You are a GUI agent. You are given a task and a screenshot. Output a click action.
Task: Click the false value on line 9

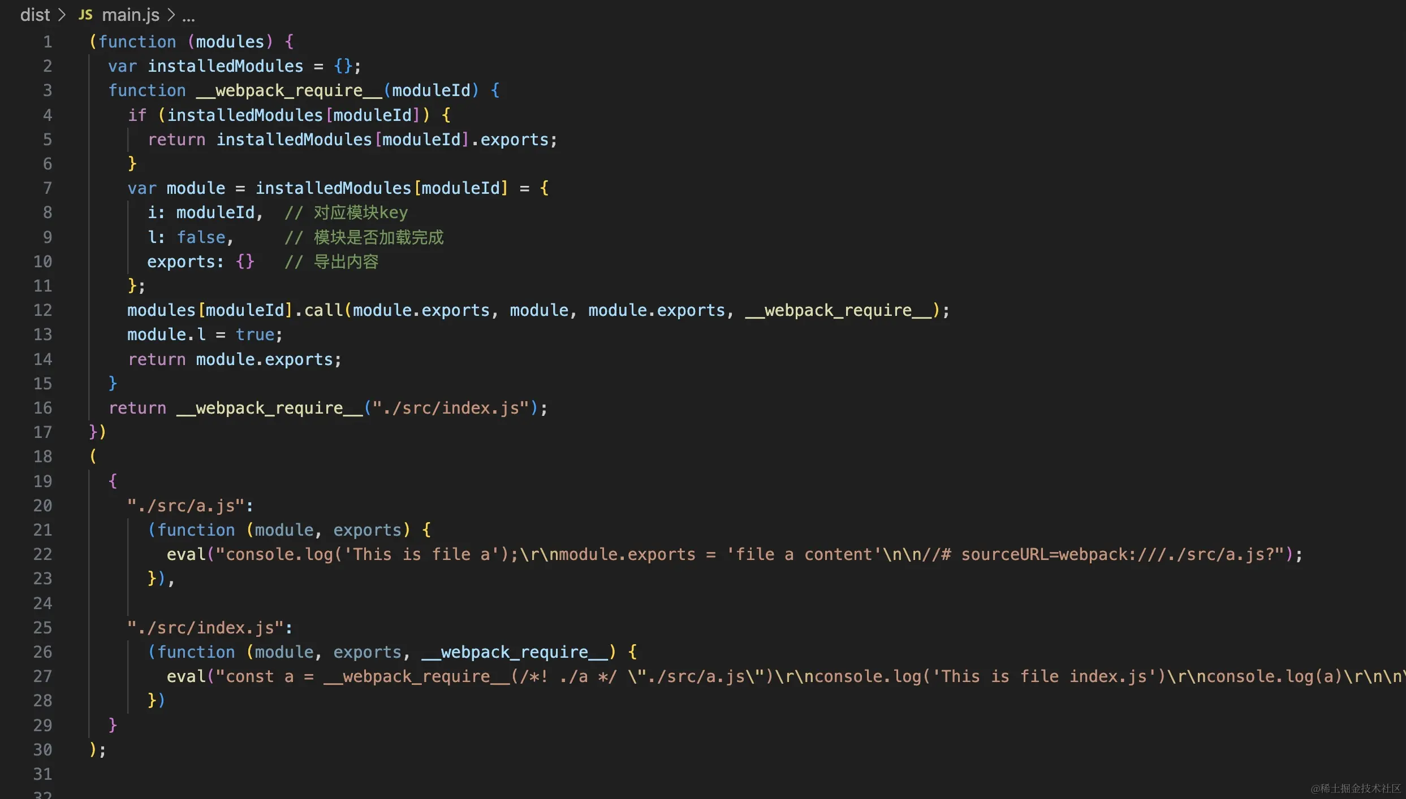tap(201, 237)
